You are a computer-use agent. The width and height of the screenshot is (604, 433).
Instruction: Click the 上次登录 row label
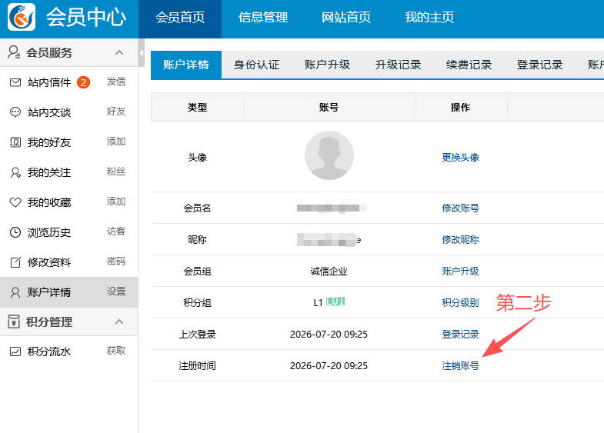pos(197,335)
